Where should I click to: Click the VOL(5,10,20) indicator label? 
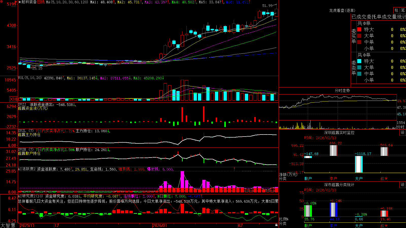coord(30,78)
